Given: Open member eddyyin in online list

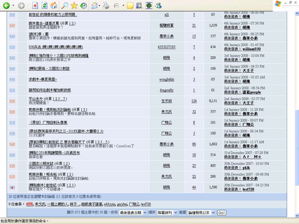Looking at the screenshot, I should click(110, 204).
